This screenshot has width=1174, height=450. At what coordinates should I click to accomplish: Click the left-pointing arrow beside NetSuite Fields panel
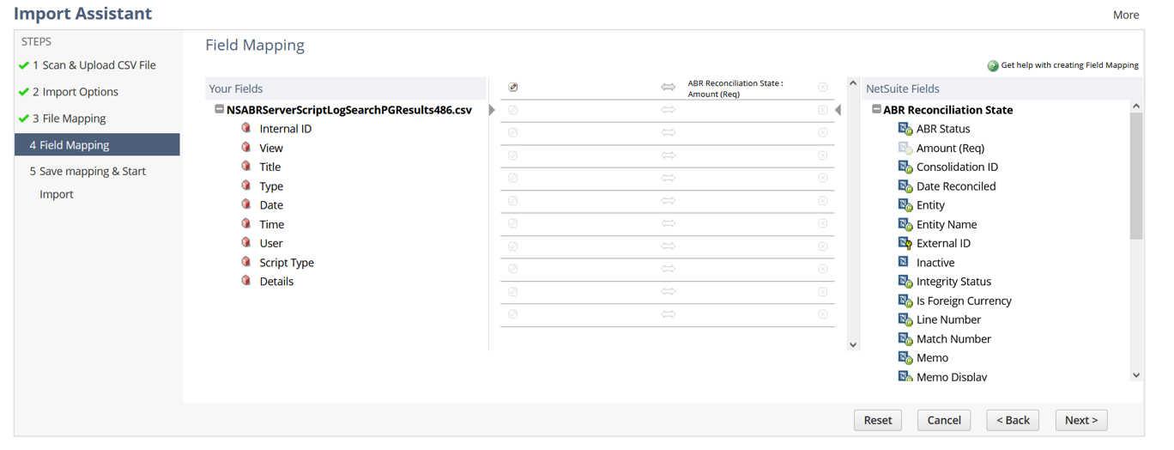(838, 110)
